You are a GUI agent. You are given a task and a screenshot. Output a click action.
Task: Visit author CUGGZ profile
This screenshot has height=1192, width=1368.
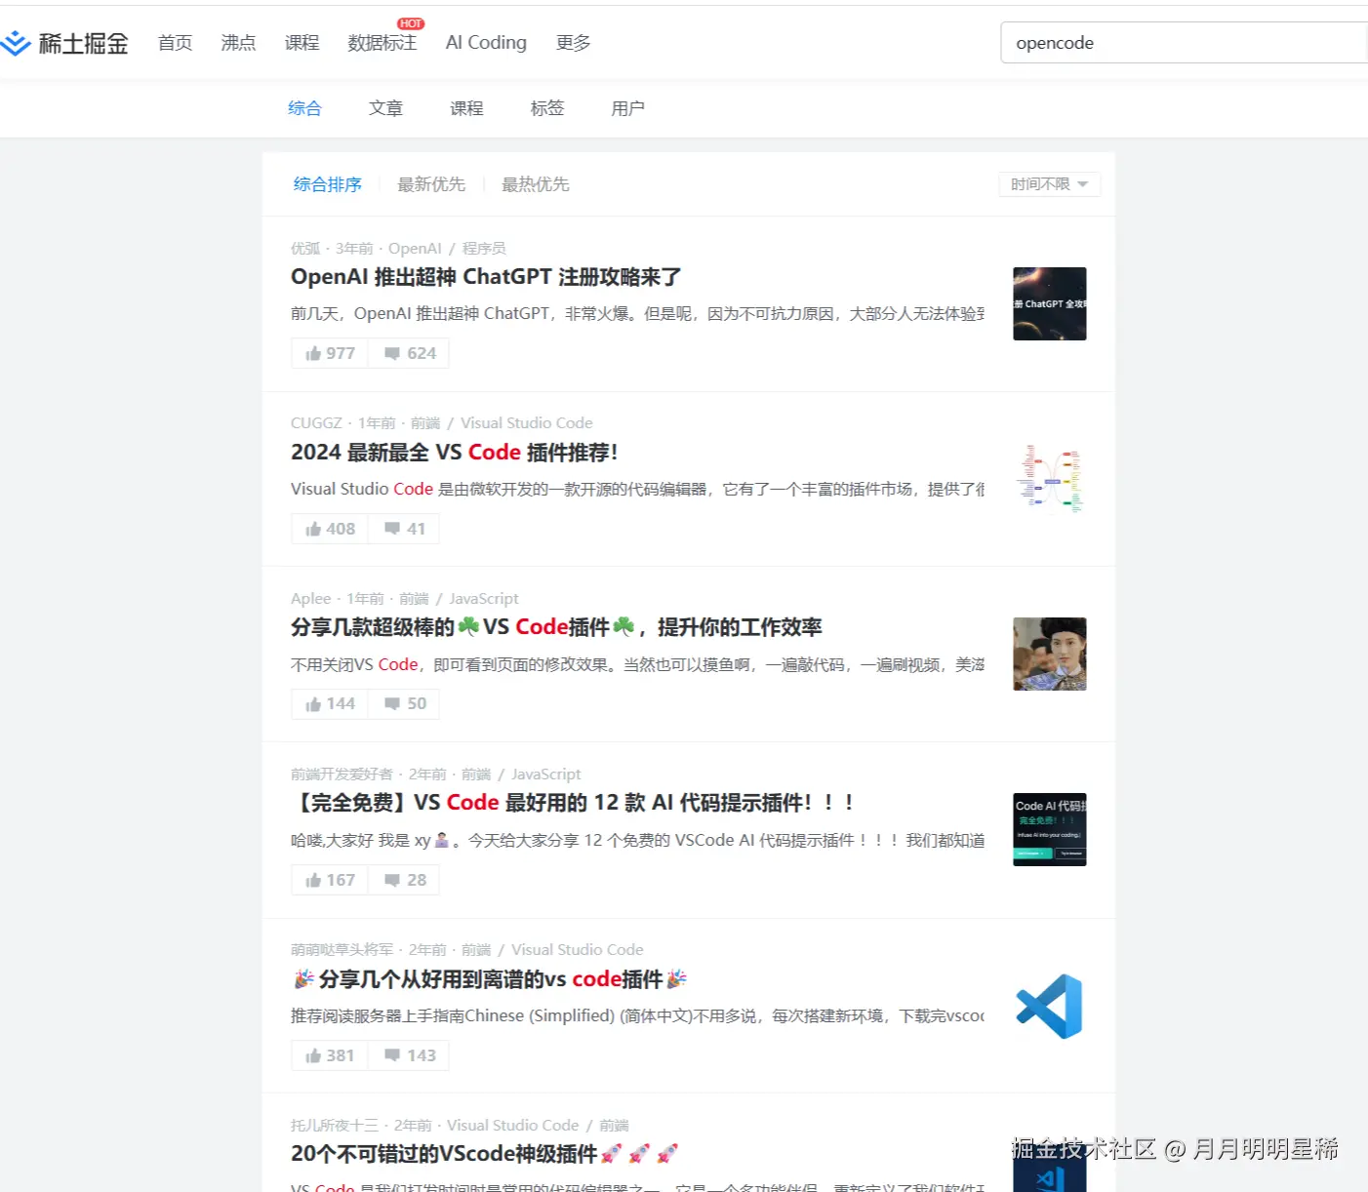316,422
